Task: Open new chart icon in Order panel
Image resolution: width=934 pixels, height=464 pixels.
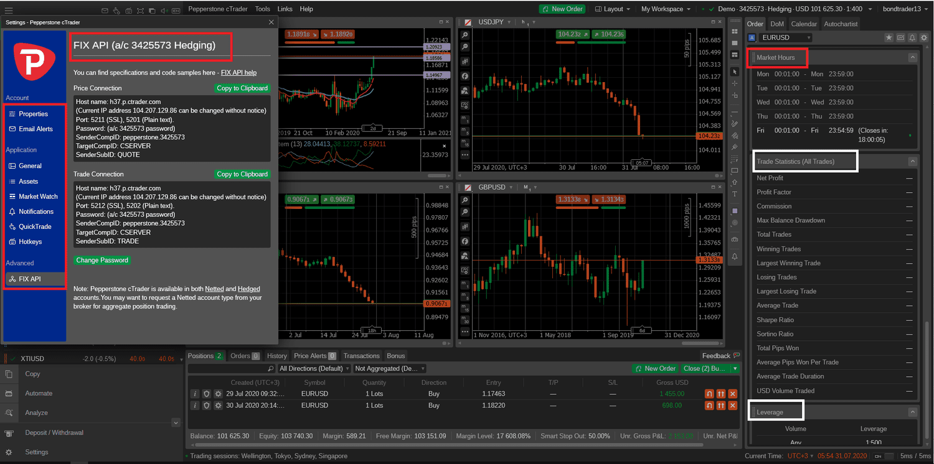Action: tap(900, 38)
